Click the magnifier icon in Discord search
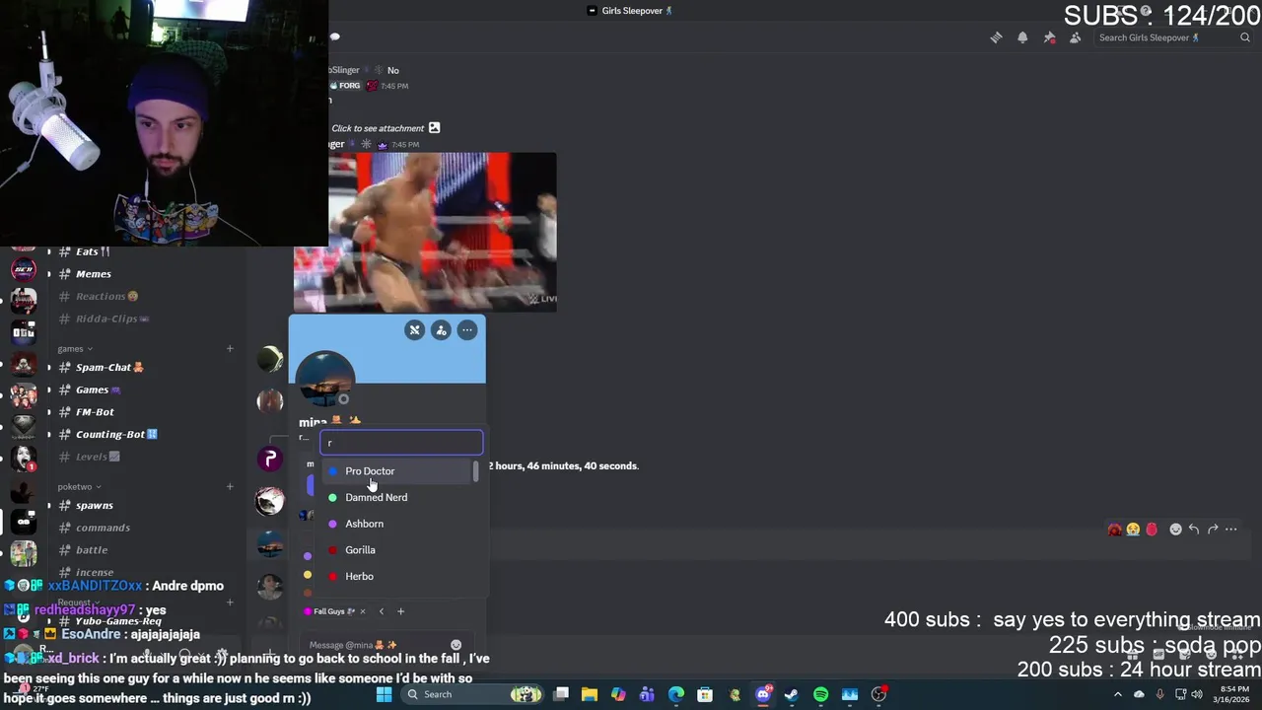This screenshot has height=710, width=1262. [x=1245, y=37]
